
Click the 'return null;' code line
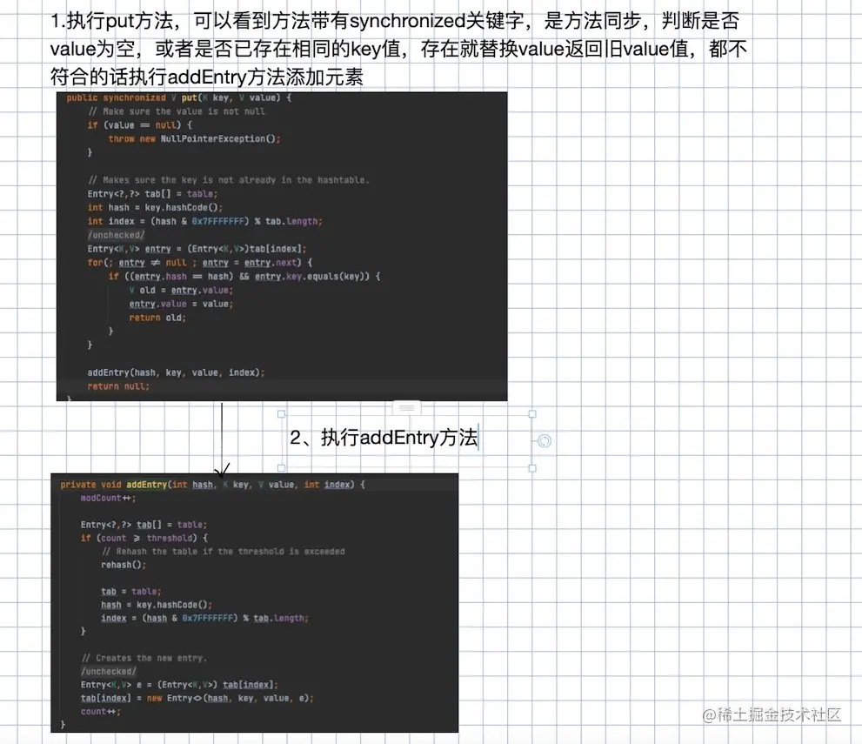coord(118,386)
